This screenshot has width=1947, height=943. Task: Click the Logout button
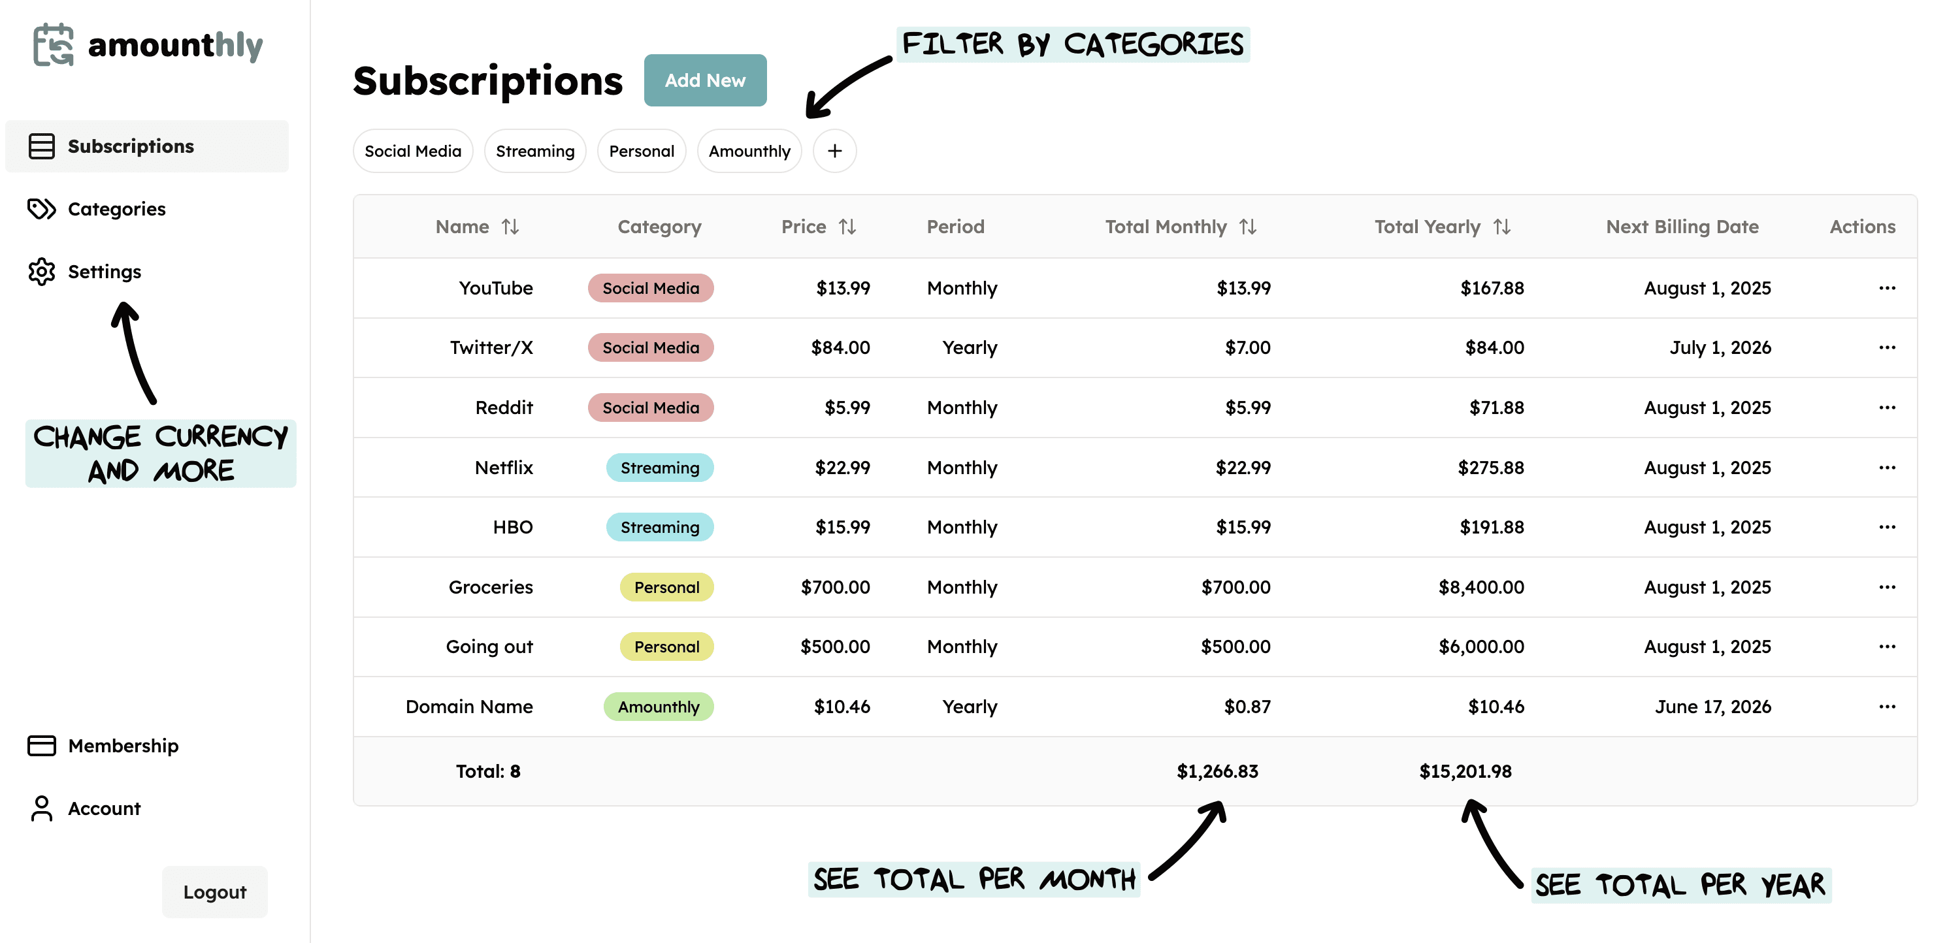click(215, 891)
